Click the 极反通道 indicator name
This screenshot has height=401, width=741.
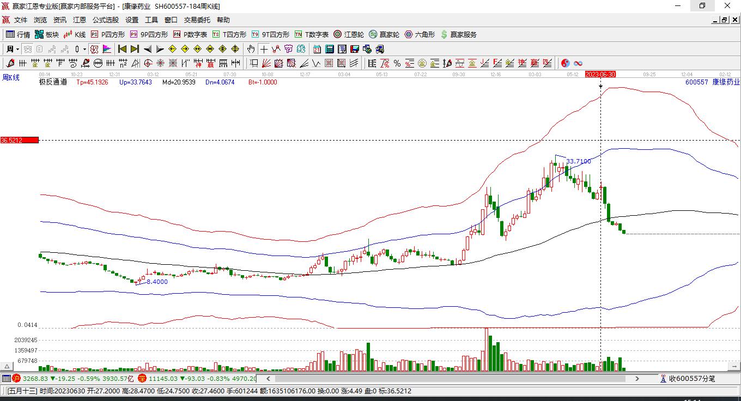click(53, 82)
